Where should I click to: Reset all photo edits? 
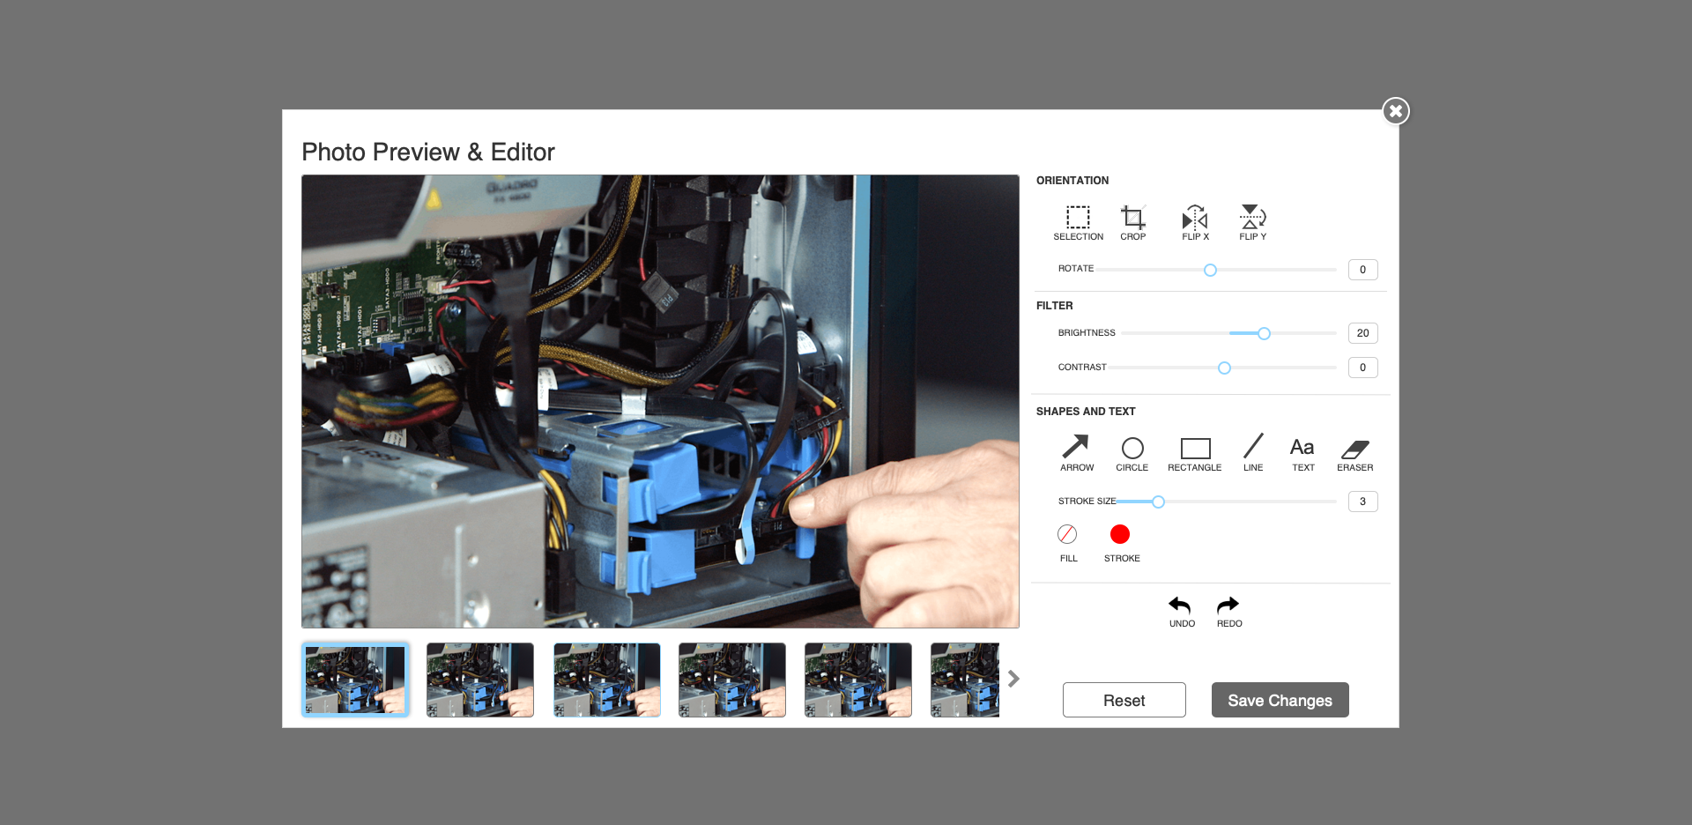coord(1124,700)
